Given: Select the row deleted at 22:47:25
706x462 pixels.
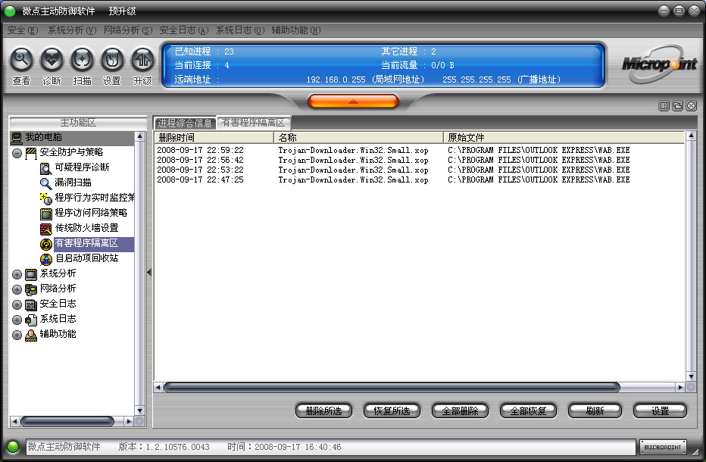Looking at the screenshot, I should click(420, 179).
